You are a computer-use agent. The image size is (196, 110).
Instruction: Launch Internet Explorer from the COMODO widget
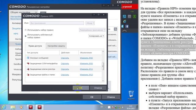(x=125, y=21)
